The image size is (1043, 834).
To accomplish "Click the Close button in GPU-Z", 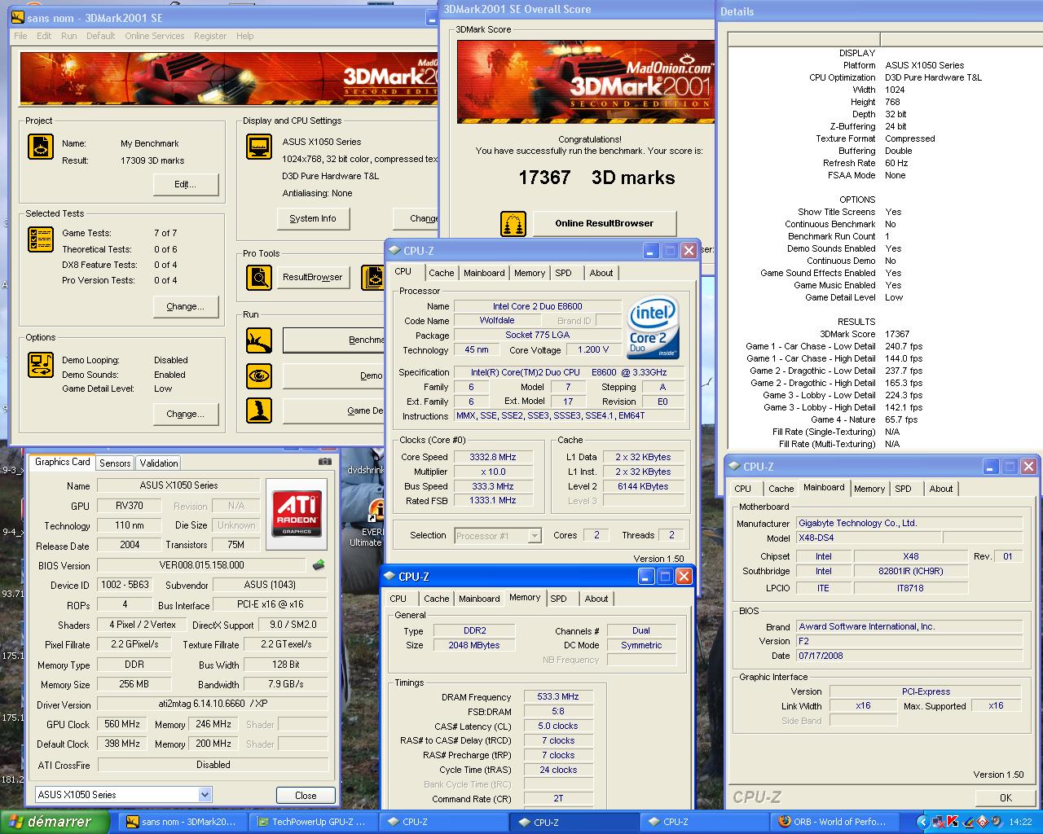I will (306, 795).
